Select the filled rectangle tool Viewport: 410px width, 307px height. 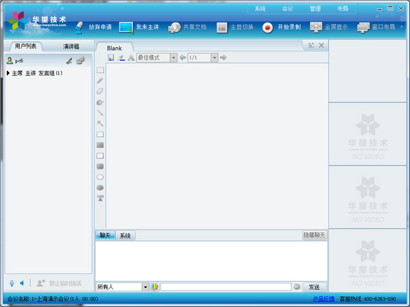100,145
